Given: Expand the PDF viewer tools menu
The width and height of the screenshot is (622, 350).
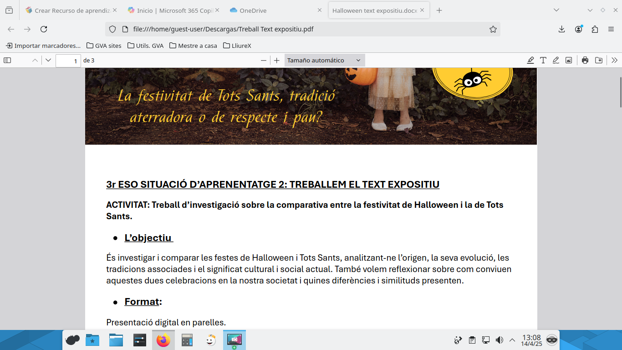Looking at the screenshot, I should [x=614, y=60].
